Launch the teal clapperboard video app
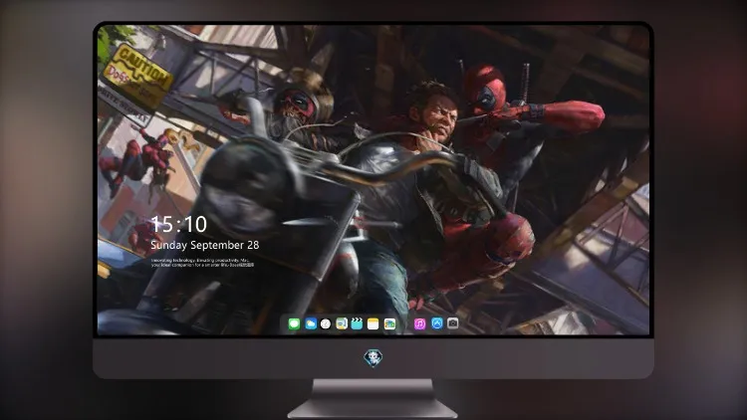This screenshot has height=420, width=747. tap(357, 324)
